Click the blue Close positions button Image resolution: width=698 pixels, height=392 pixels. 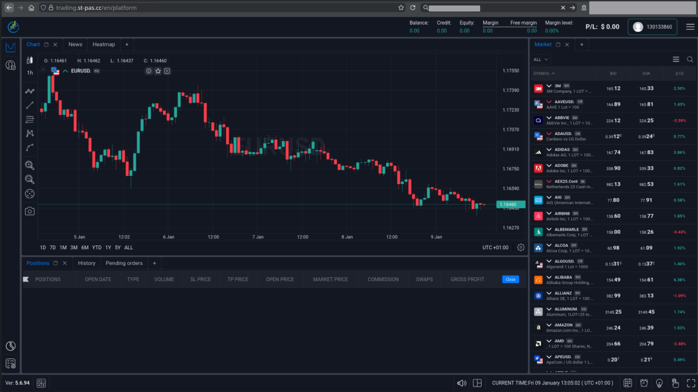(511, 279)
